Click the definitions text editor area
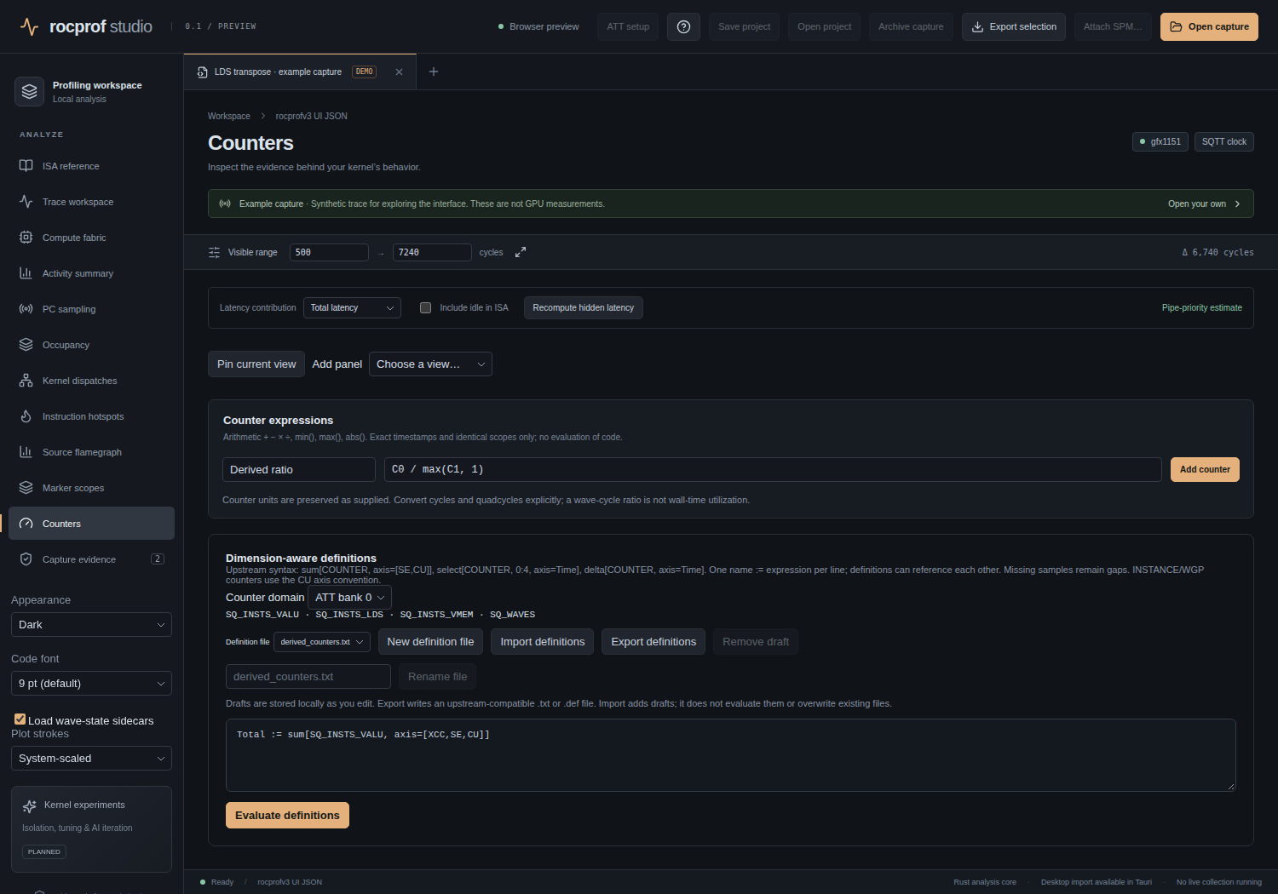This screenshot has height=894, width=1278. pos(730,755)
